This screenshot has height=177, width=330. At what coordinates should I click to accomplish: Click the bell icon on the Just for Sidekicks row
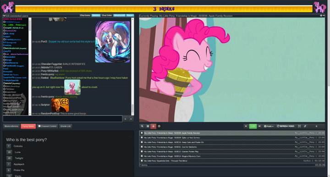pyautogui.click(x=142, y=147)
